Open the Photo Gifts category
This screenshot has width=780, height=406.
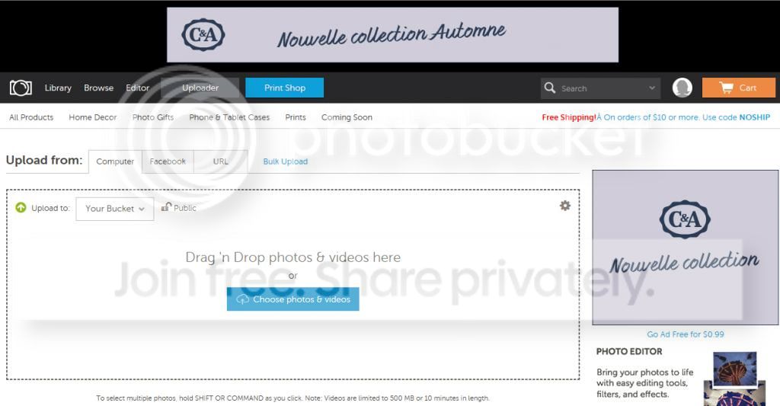click(x=153, y=117)
